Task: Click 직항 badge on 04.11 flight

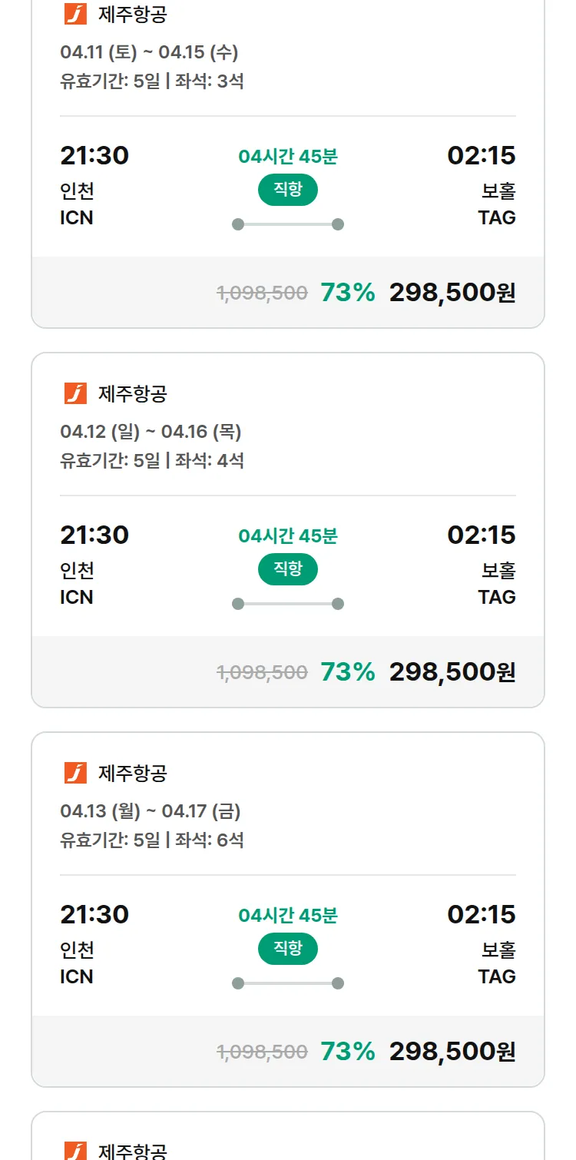Action: click(x=288, y=190)
